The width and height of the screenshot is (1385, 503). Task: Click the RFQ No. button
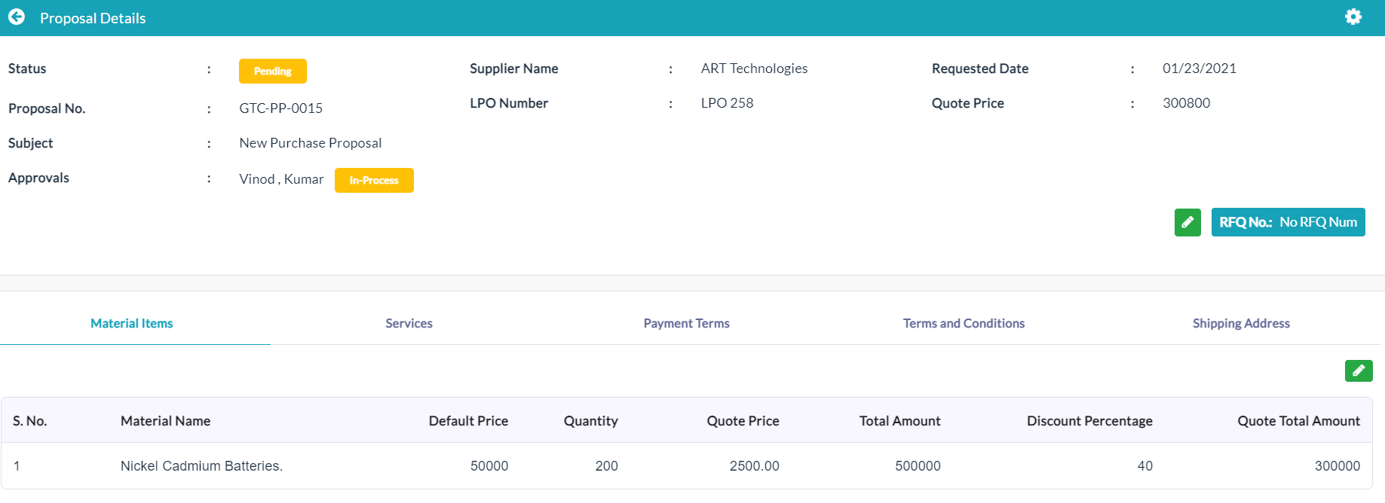(x=1288, y=222)
